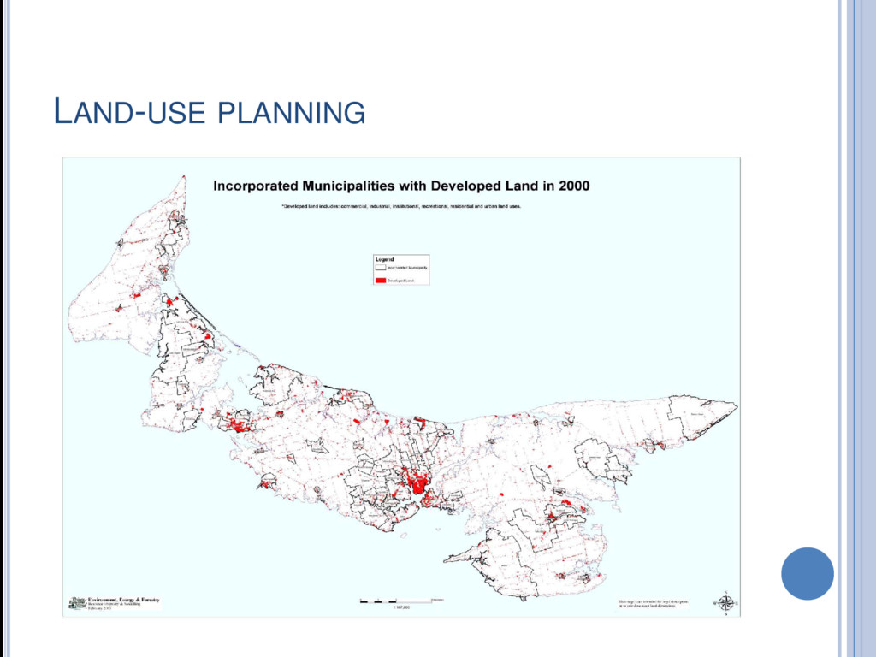
Task: Select the white Incorporated Municipality legend box
Action: coord(381,268)
